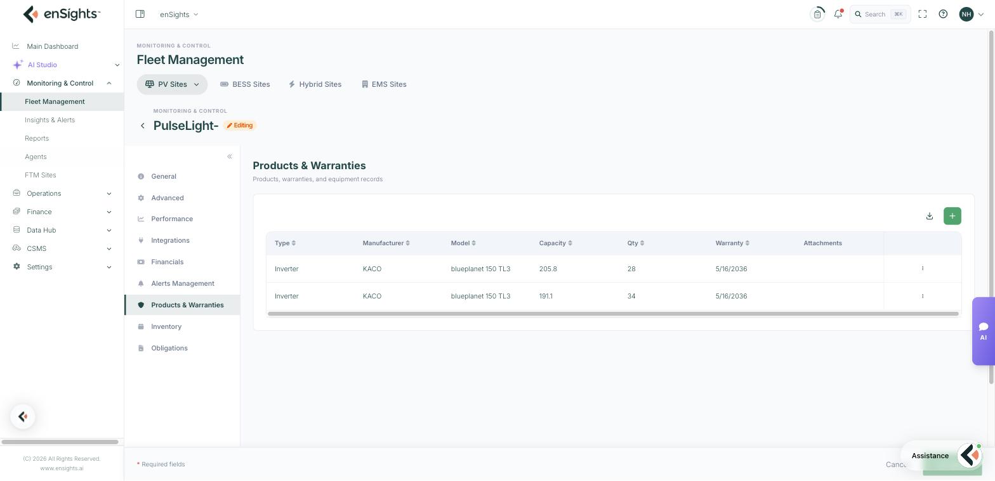The image size is (995, 481).
Task: Click the floating enSights round button
Action: click(23, 416)
